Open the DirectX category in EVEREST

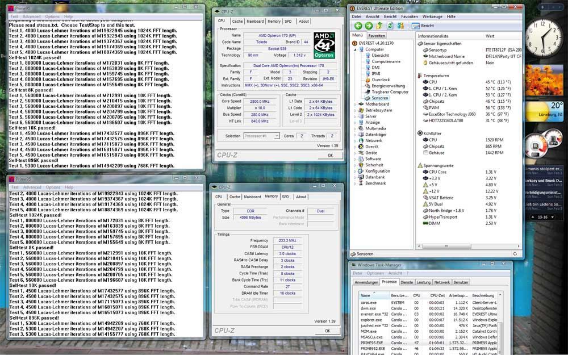pos(368,147)
